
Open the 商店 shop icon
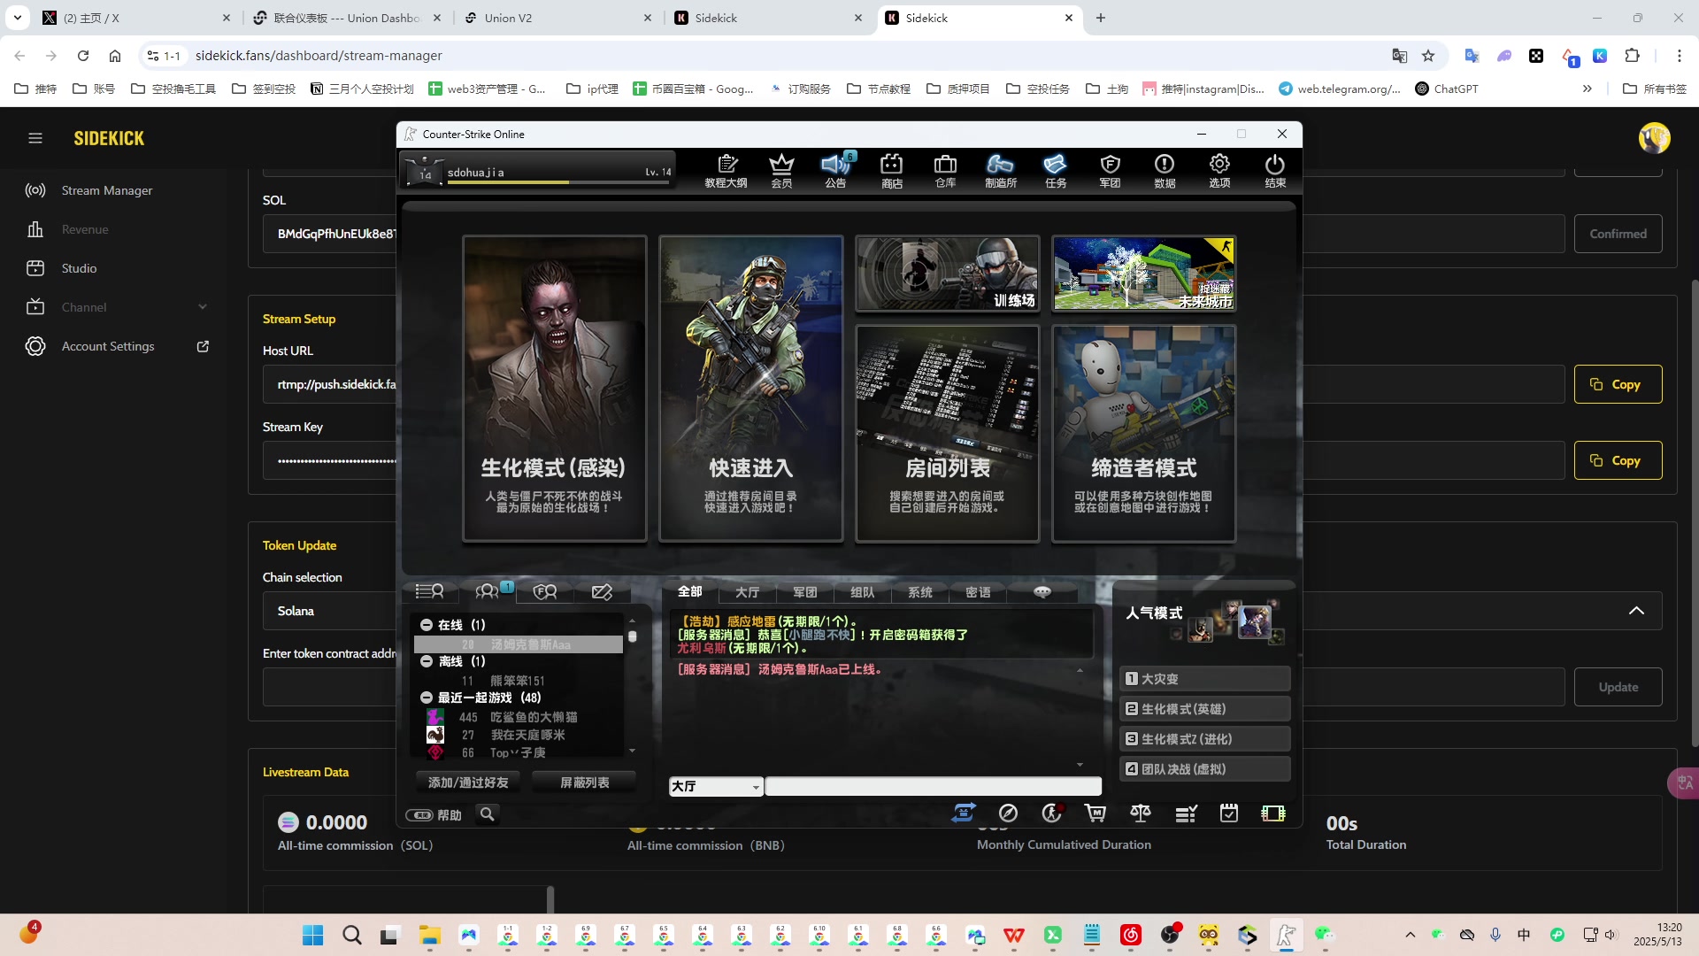tap(891, 171)
